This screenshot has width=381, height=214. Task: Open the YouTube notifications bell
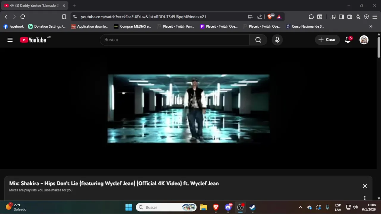pyautogui.click(x=348, y=40)
